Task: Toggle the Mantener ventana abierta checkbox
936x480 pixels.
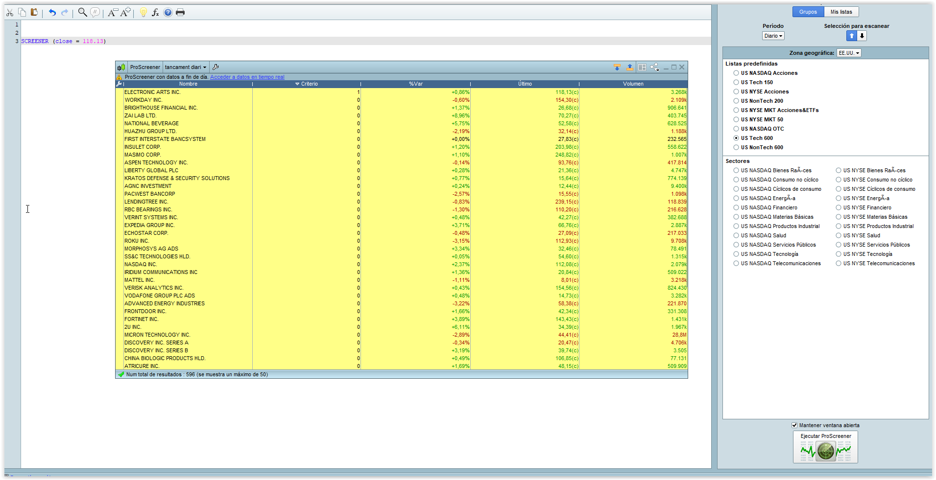Action: click(x=794, y=425)
